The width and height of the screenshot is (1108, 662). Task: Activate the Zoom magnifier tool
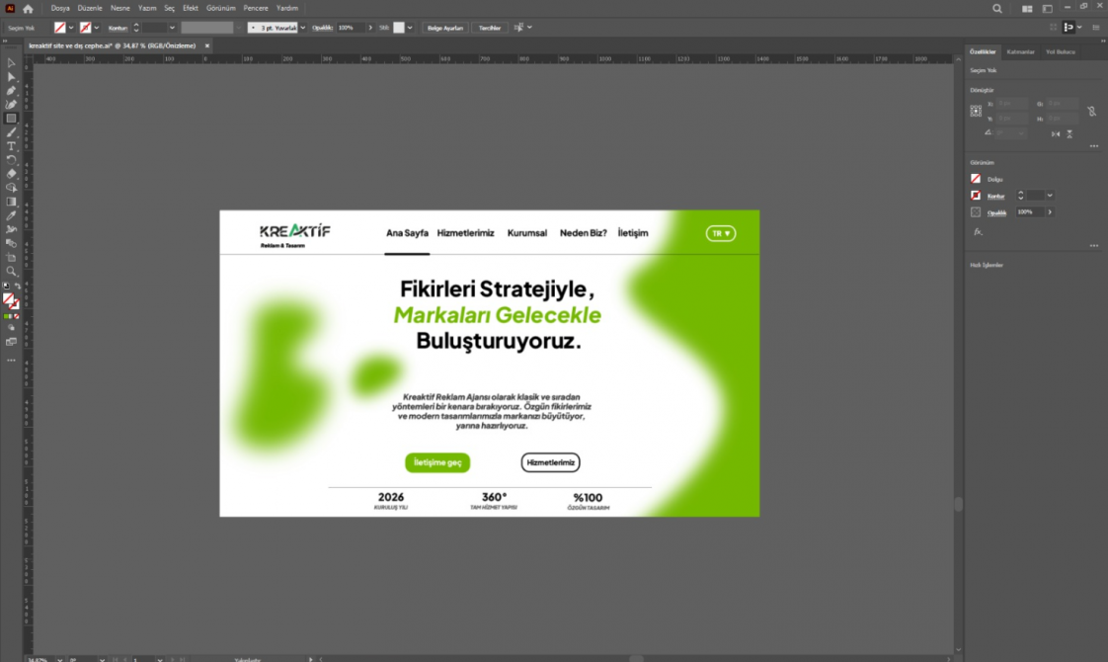(x=11, y=271)
